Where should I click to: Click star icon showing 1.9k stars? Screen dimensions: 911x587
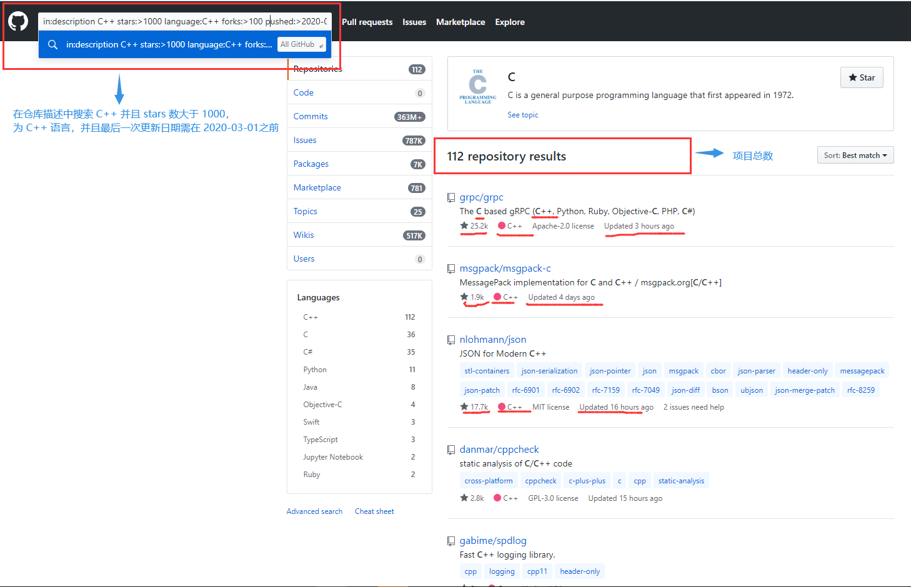tap(464, 297)
